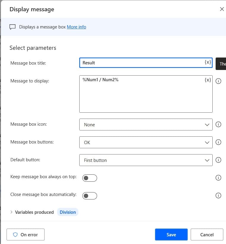Show info for Message box buttons
Image resolution: width=226 pixels, height=244 pixels.
coord(218,142)
